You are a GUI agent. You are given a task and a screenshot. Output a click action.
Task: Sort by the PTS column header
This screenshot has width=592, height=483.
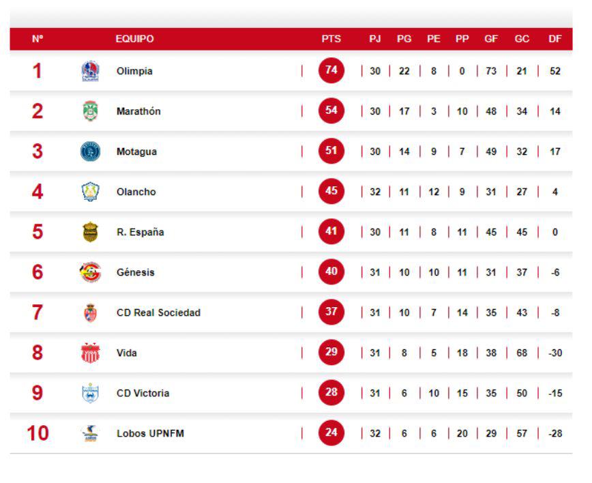coord(331,40)
